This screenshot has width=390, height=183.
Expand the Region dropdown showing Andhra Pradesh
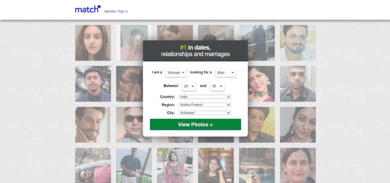pyautogui.click(x=205, y=105)
